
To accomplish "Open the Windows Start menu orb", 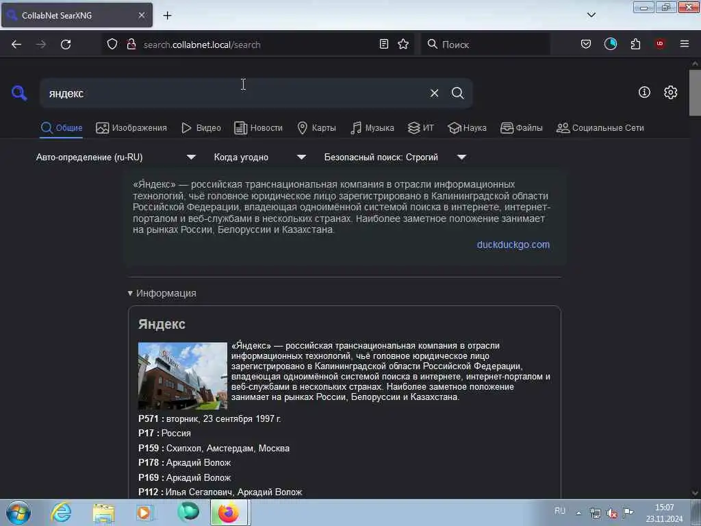I will coord(18,512).
